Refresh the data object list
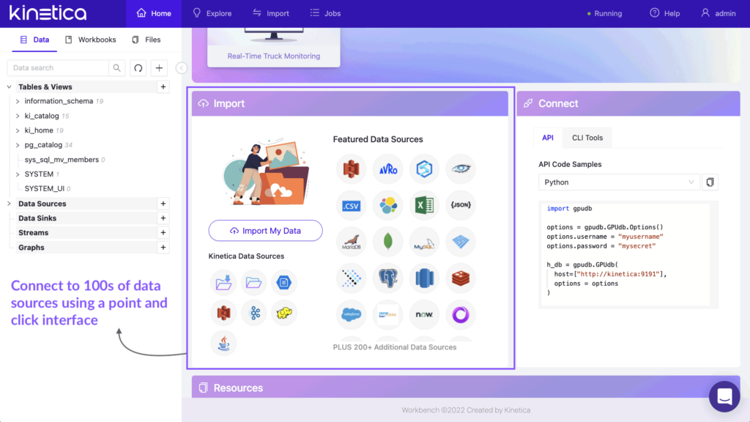This screenshot has height=422, width=750. click(138, 68)
